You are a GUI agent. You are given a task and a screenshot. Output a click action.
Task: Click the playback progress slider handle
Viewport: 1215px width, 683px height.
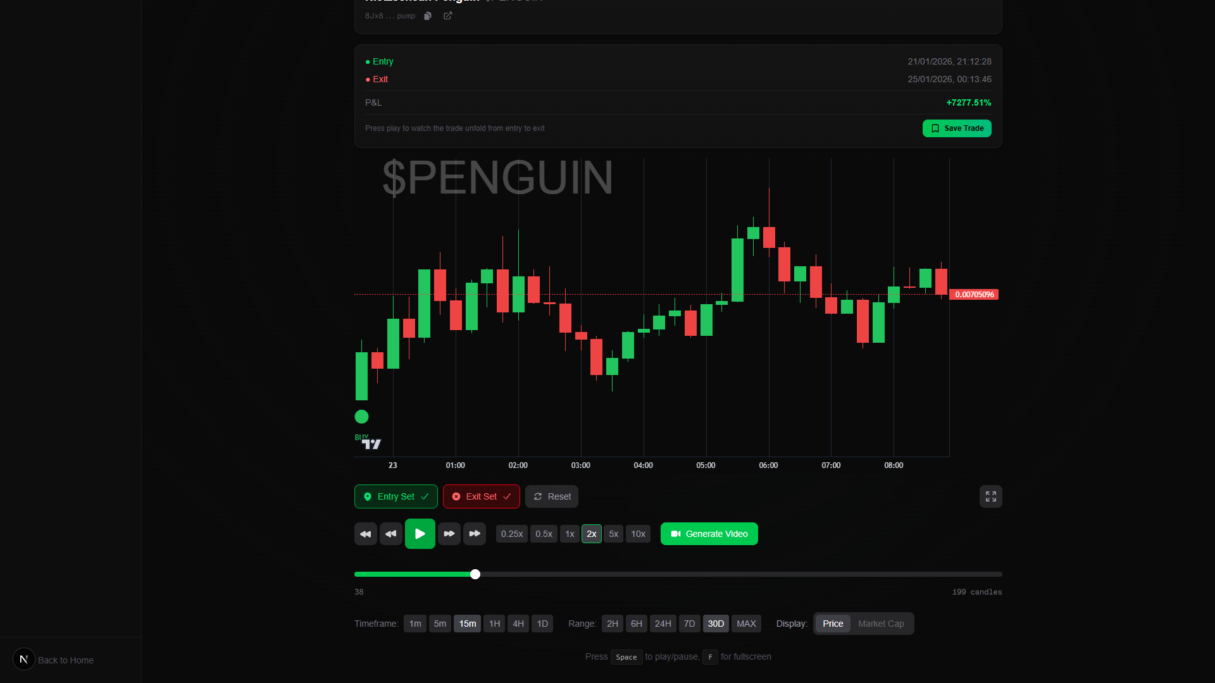tap(475, 574)
